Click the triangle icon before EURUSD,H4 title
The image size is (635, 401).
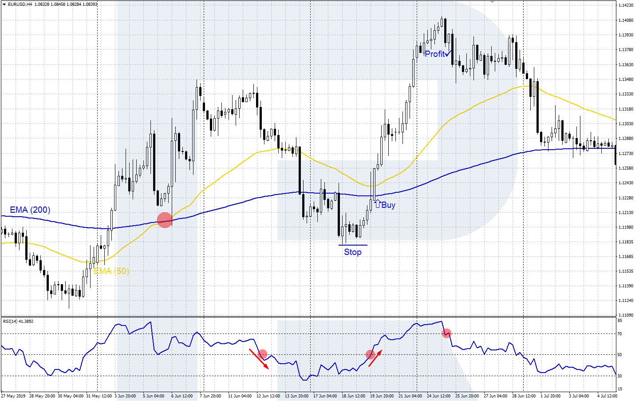click(x=4, y=4)
